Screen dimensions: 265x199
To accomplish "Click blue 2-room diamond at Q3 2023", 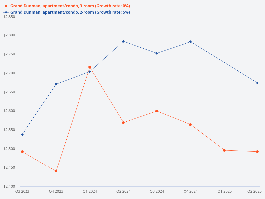I will [x=22, y=135].
